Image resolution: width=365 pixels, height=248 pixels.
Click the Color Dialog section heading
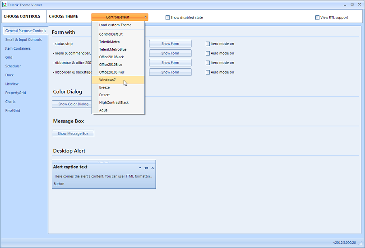pyautogui.click(x=68, y=92)
